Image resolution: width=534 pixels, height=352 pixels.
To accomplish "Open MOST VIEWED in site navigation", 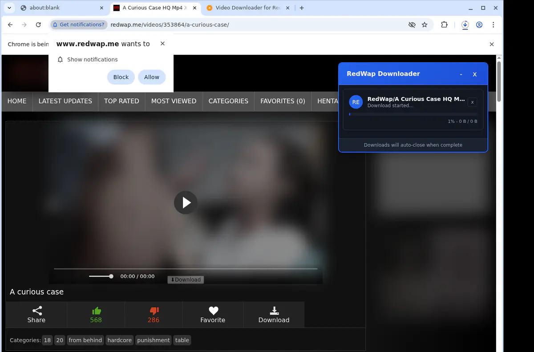I will 174,101.
